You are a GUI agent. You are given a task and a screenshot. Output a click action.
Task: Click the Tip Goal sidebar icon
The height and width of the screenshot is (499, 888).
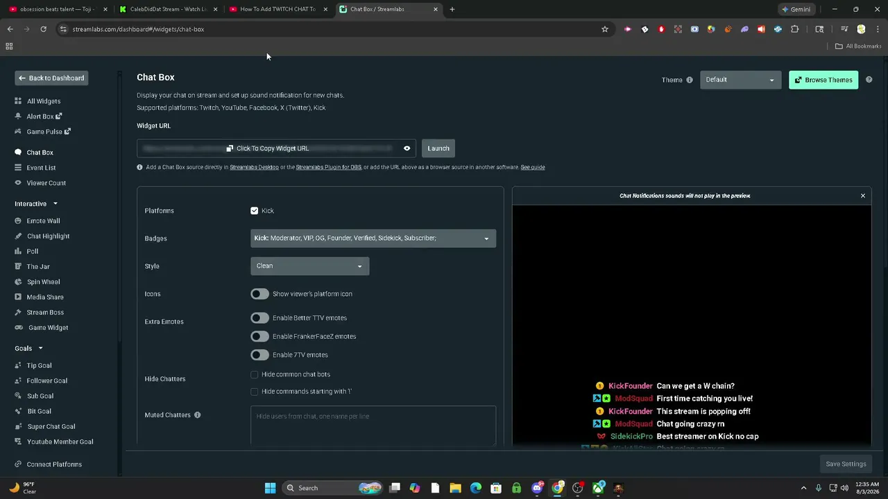point(18,365)
